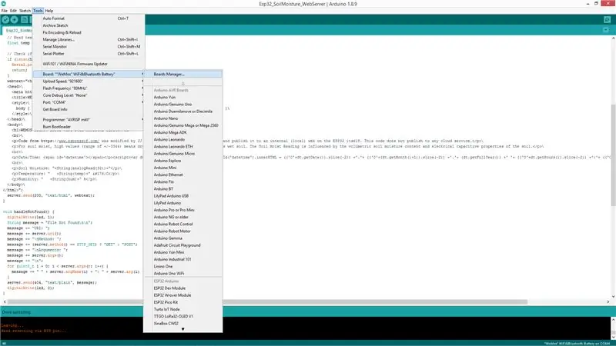Open Manage Libraries entry

(89, 40)
